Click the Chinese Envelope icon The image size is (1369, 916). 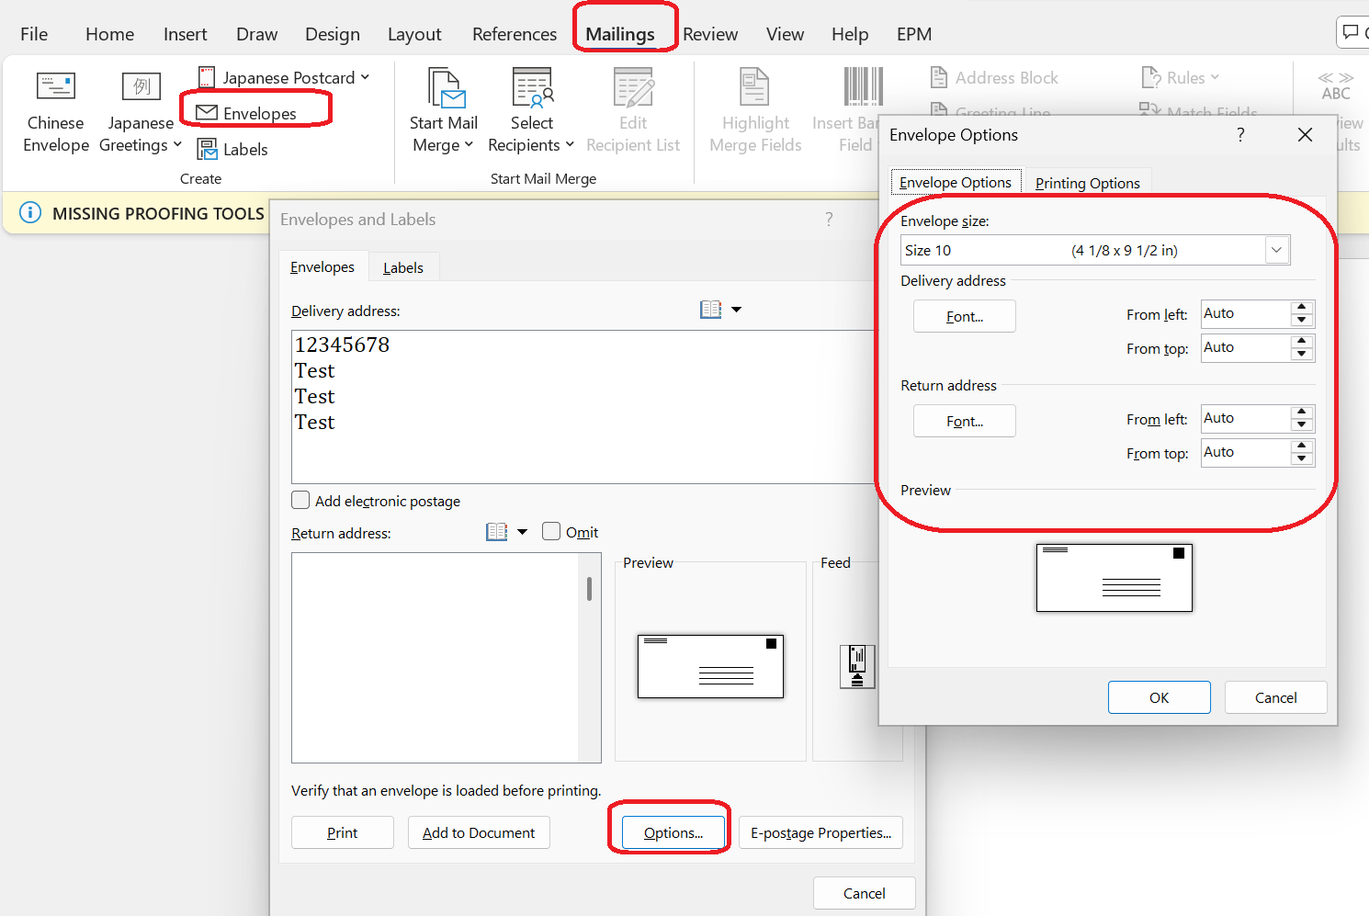[55, 86]
